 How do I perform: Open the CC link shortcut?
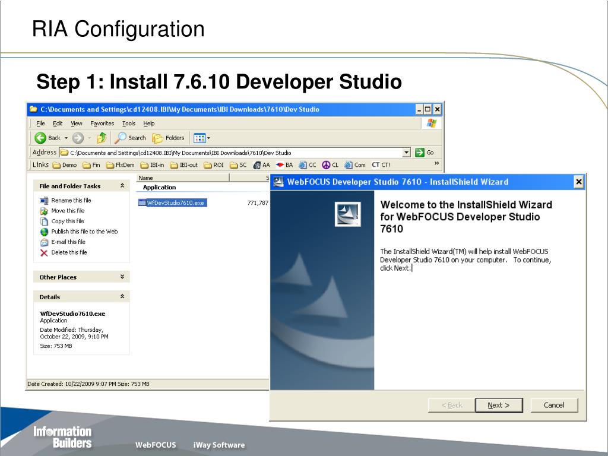308,165
